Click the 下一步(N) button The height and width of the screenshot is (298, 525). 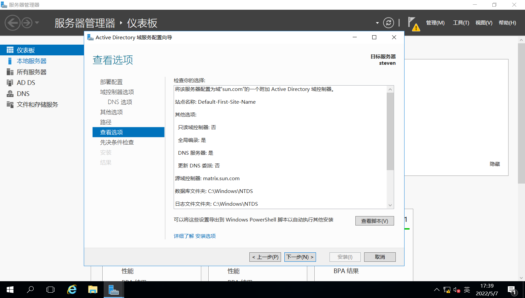[300, 257]
